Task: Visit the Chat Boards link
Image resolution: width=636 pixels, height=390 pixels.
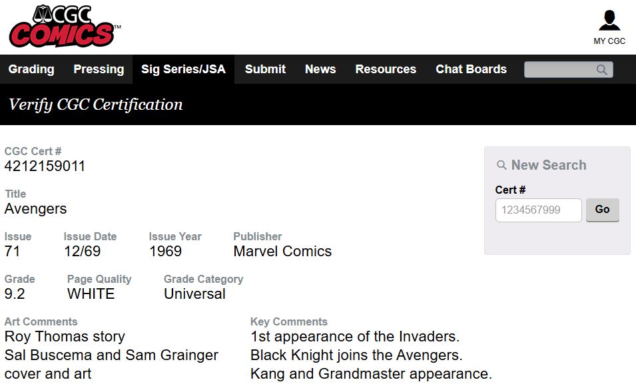Action: point(472,69)
